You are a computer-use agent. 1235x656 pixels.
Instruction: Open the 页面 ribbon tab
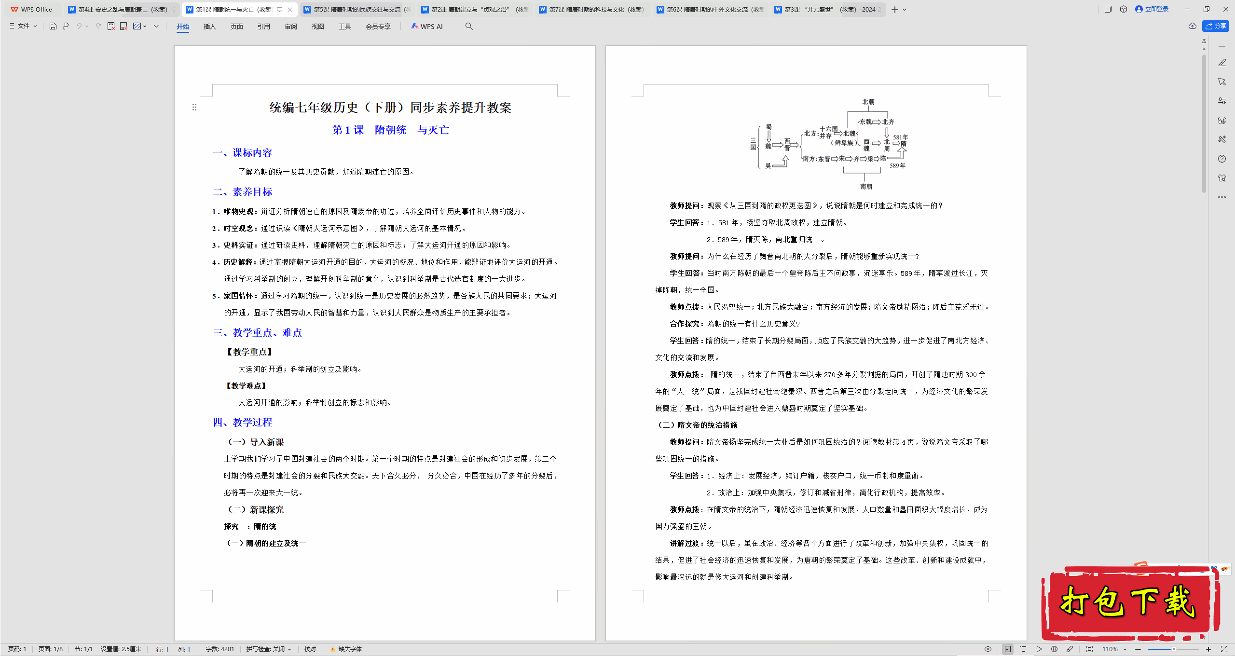point(237,27)
